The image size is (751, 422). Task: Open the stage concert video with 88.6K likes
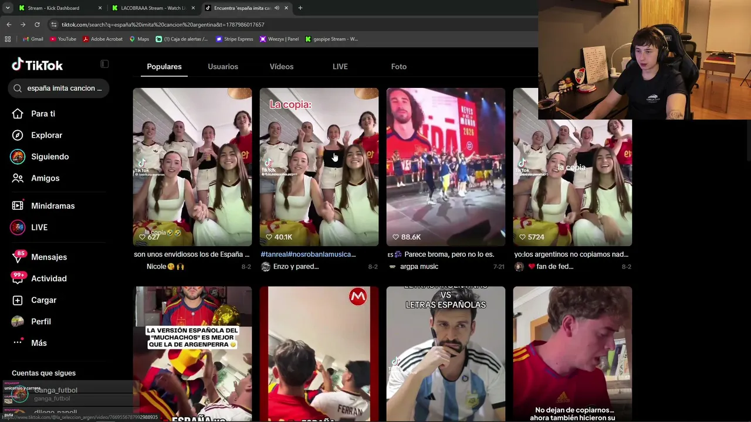tap(446, 167)
